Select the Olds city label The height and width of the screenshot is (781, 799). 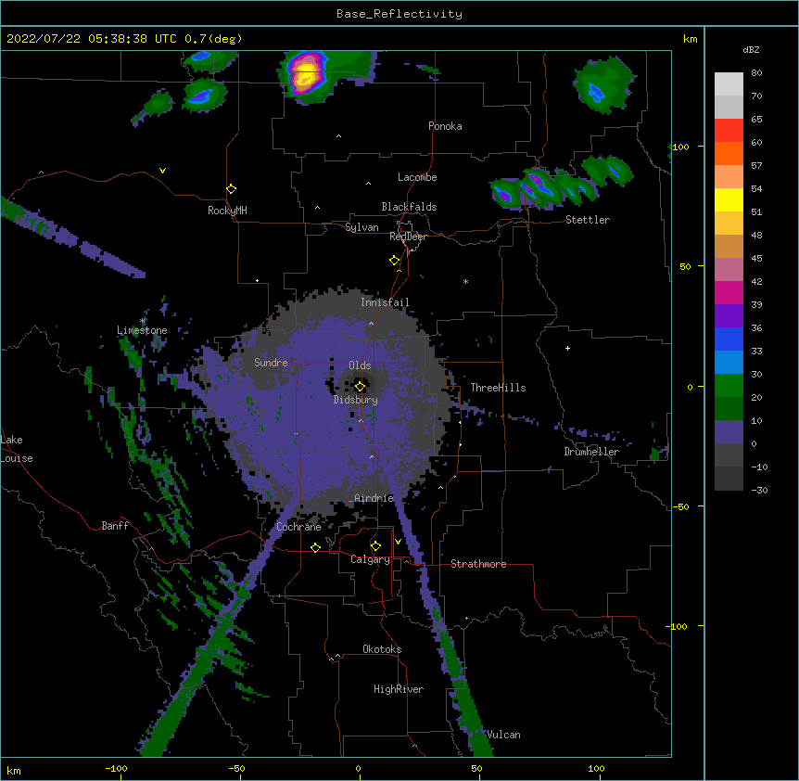[360, 365]
